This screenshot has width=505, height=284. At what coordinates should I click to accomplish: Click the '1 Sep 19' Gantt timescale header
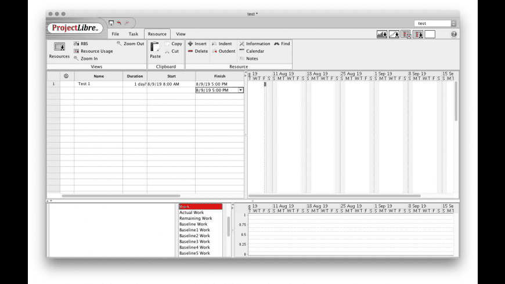point(383,74)
